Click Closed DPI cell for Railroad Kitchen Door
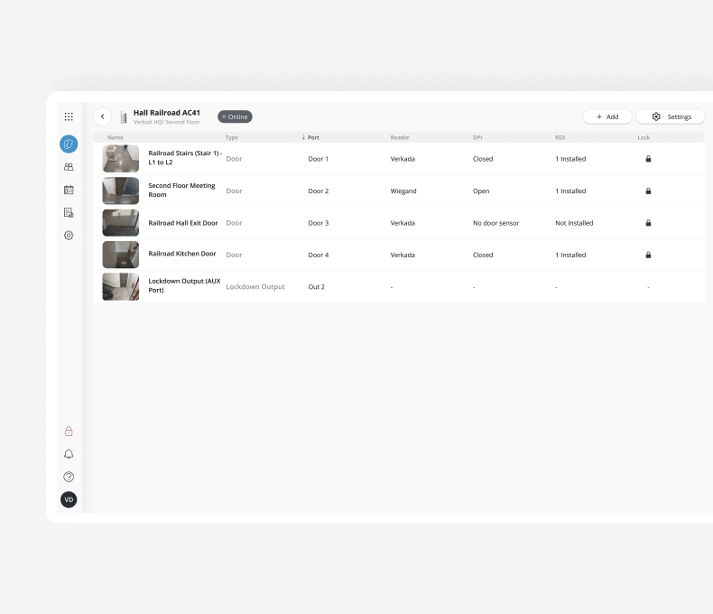 [483, 255]
